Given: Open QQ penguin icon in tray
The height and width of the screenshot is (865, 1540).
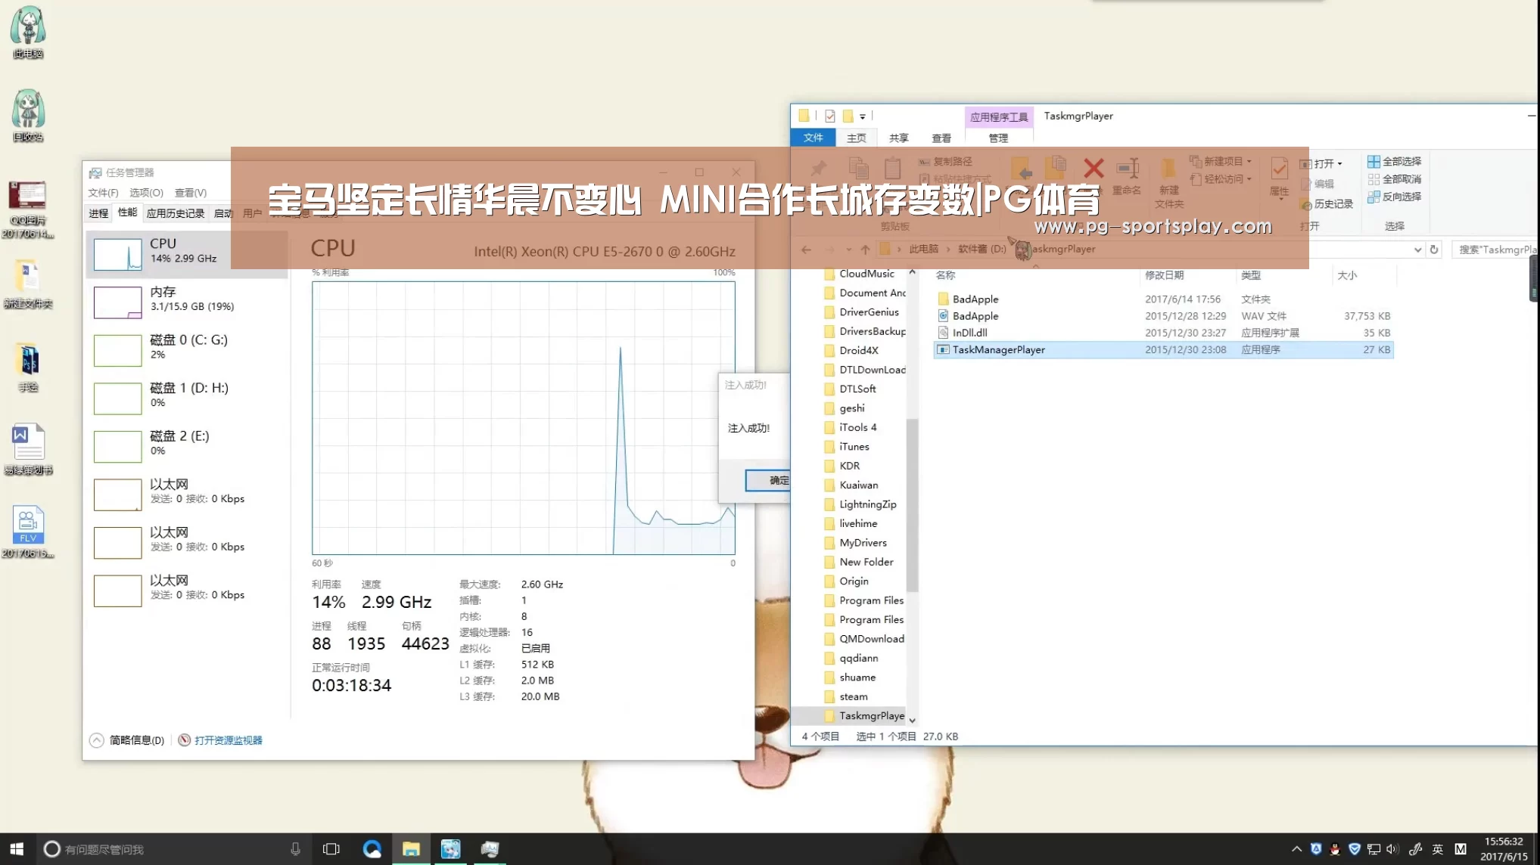Looking at the screenshot, I should [1335, 849].
